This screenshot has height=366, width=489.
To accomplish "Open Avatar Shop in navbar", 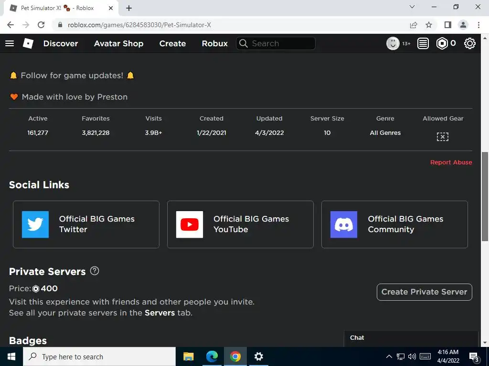I will click(119, 43).
